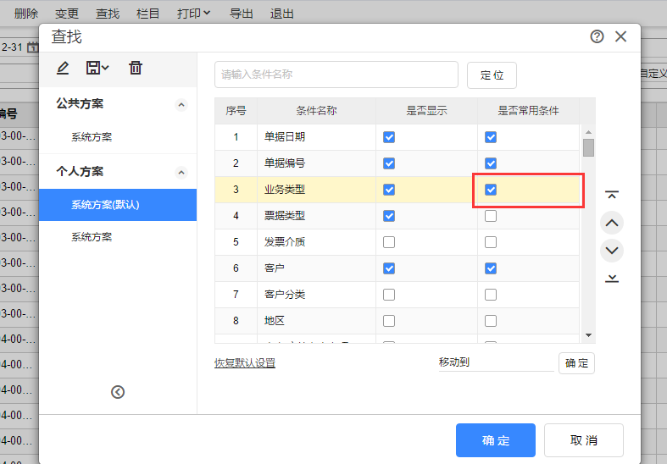Screen dimensions: 667x464
Task: Open the save icon dropdown
Action: tap(98, 68)
